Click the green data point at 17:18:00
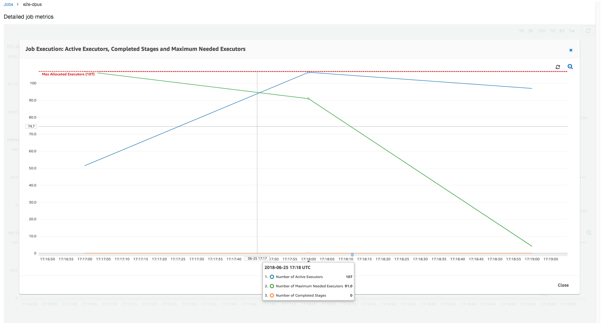This screenshot has width=601, height=323. pos(308,99)
